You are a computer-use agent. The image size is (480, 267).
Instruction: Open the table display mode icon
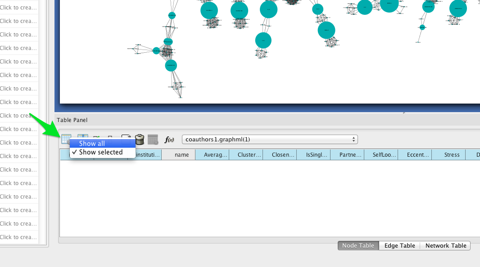(66, 139)
